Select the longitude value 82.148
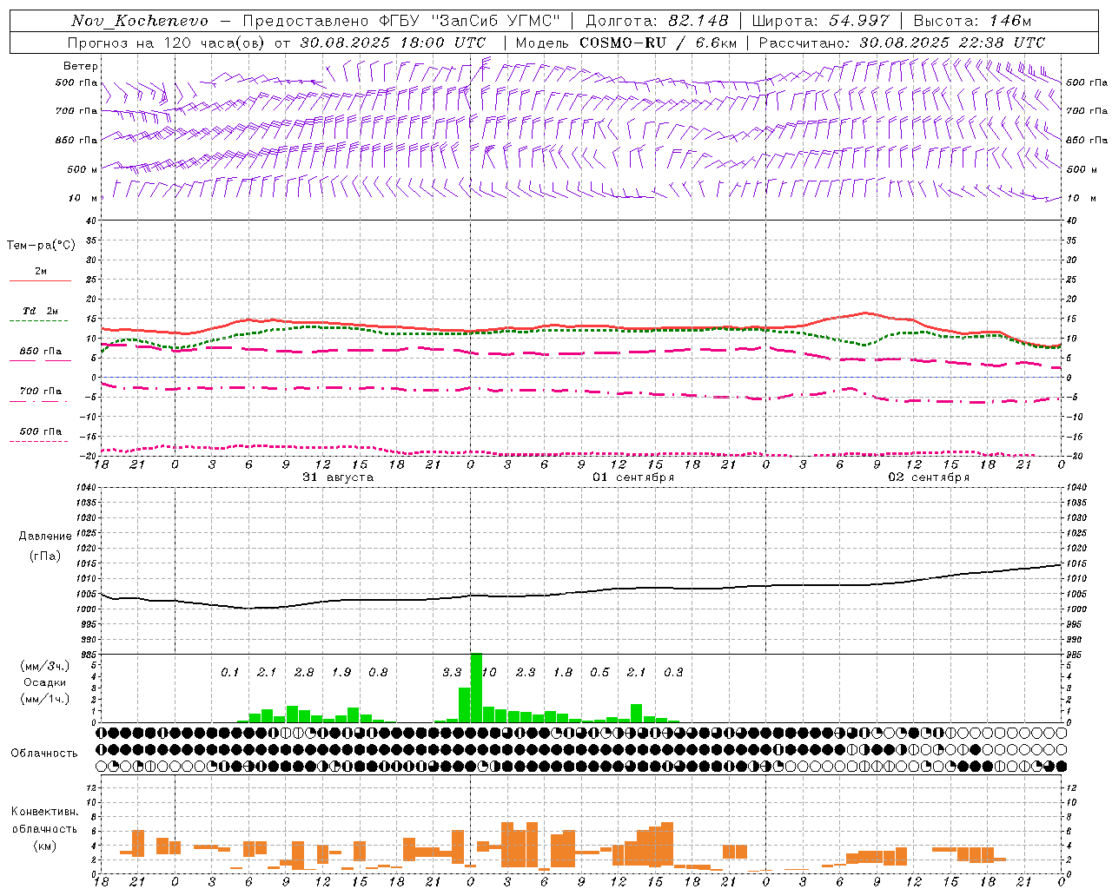1112x889 pixels. (698, 21)
